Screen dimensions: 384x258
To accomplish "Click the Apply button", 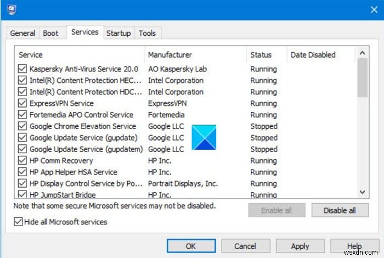I will 300,246.
